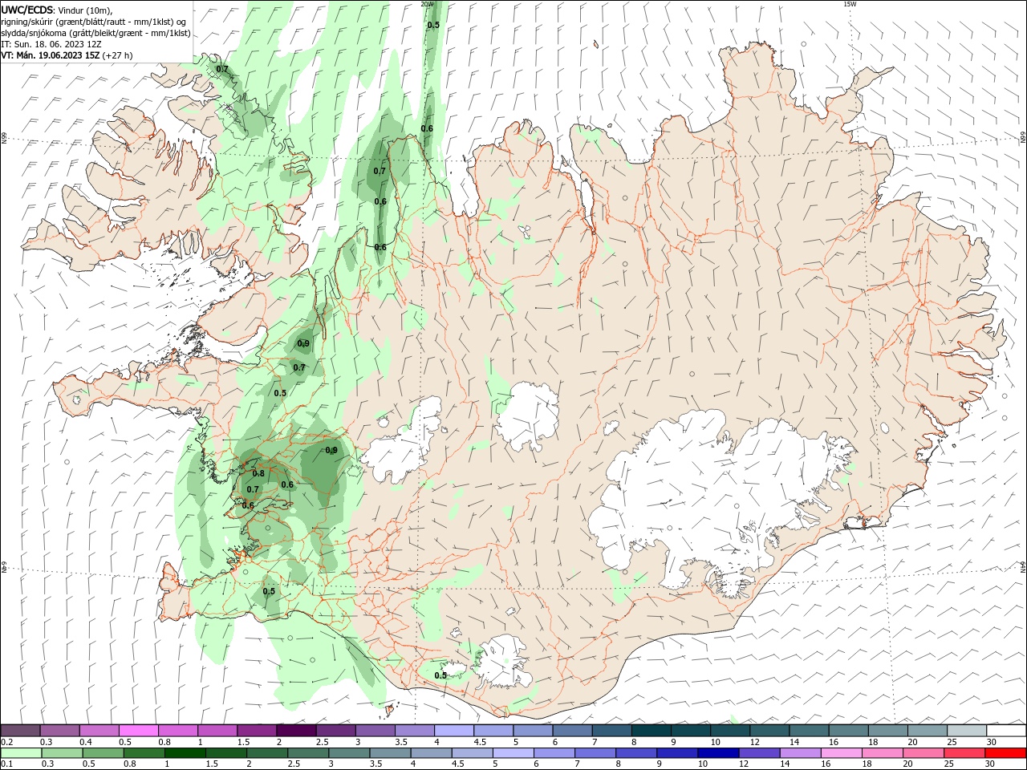
Task: Pick the dark navy blue swatch in the lower rain legend
Action: [x=717, y=753]
